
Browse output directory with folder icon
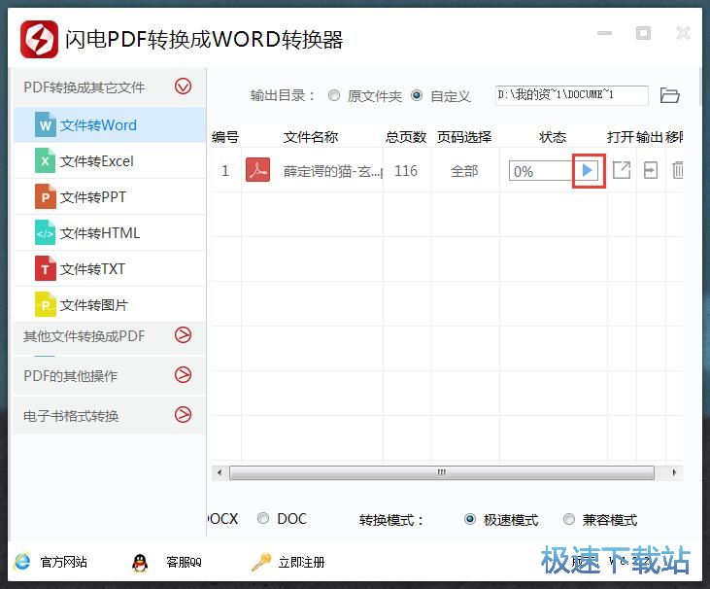670,95
